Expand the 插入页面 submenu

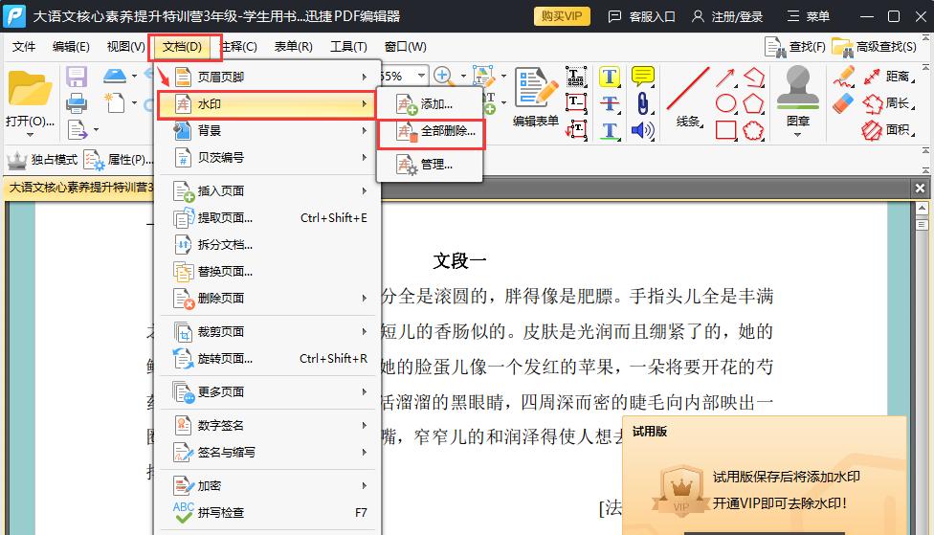tap(269, 190)
